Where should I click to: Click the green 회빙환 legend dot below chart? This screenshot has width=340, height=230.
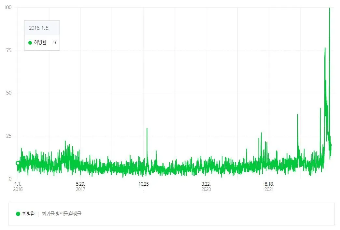18,214
